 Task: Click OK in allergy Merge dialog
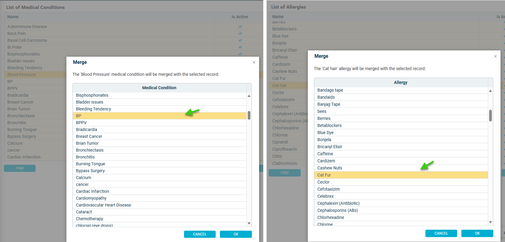tap(477, 233)
